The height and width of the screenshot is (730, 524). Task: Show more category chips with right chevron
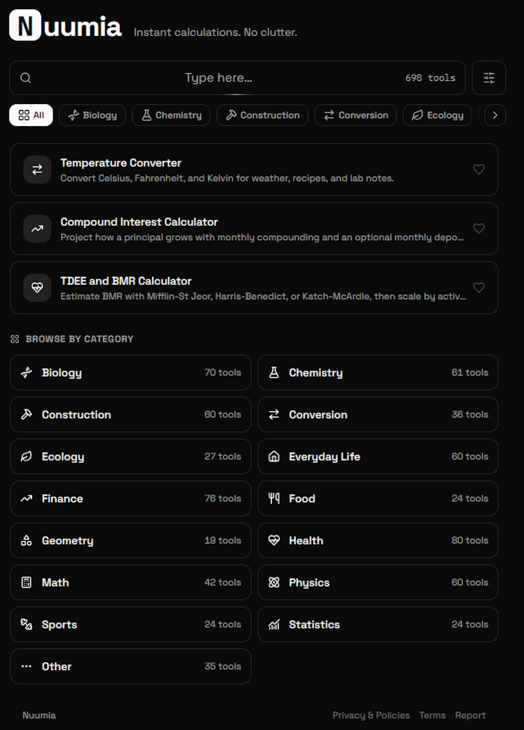[495, 115]
